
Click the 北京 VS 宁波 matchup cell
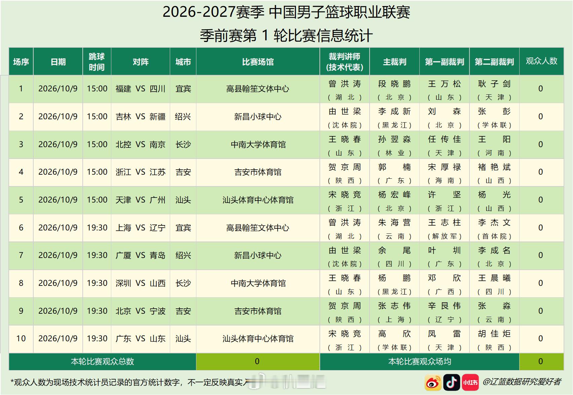click(x=141, y=311)
